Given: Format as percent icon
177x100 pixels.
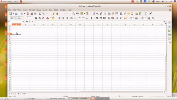Looking at the screenshot, I should click(97, 18).
